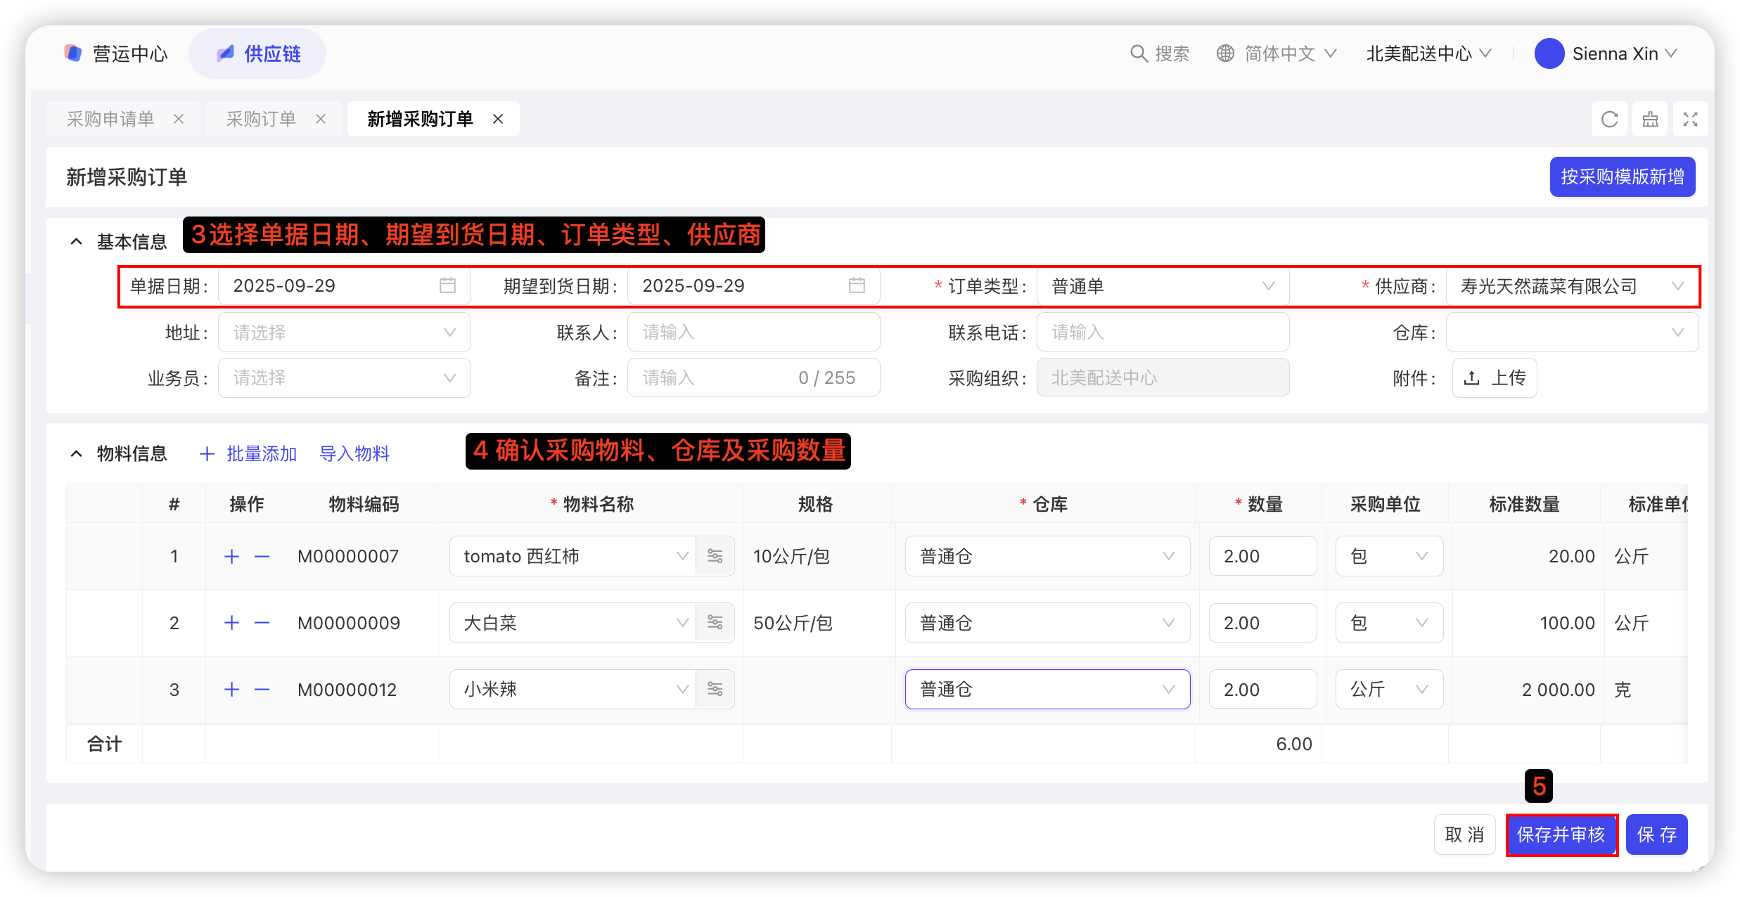Open calendar icon in 单据日期 field
This screenshot has height=897, width=1740.
point(447,285)
